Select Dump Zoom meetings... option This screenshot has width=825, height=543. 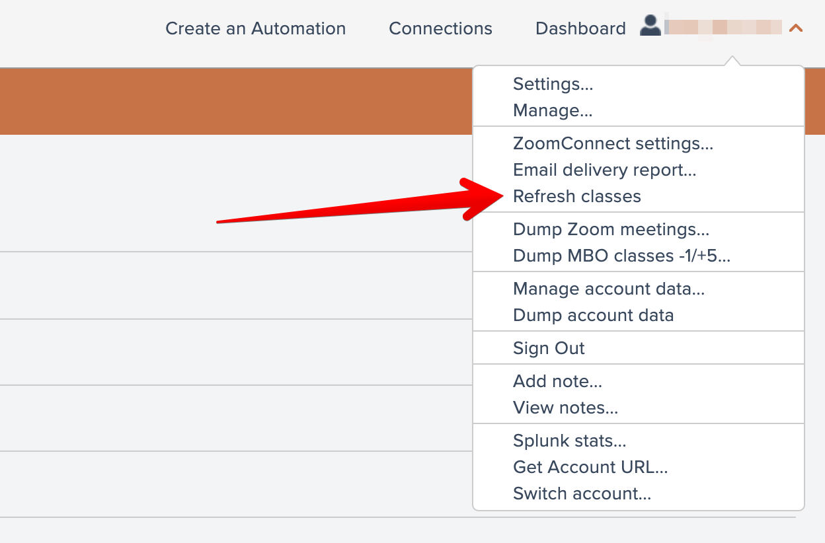(611, 229)
